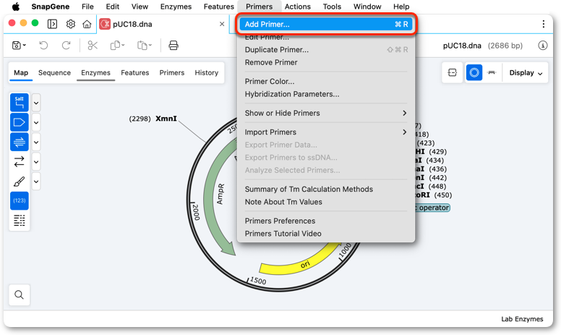Screen dimensions: 561x335
Task: Open Note About Tm Values
Action: click(326, 202)
